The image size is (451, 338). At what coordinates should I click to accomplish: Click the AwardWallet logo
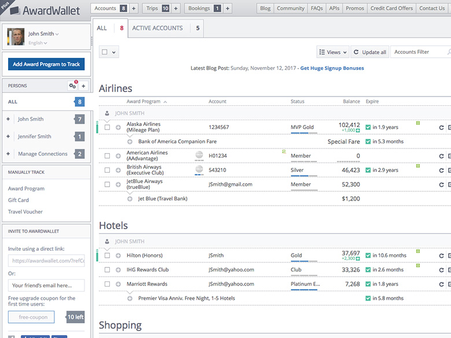45,11
